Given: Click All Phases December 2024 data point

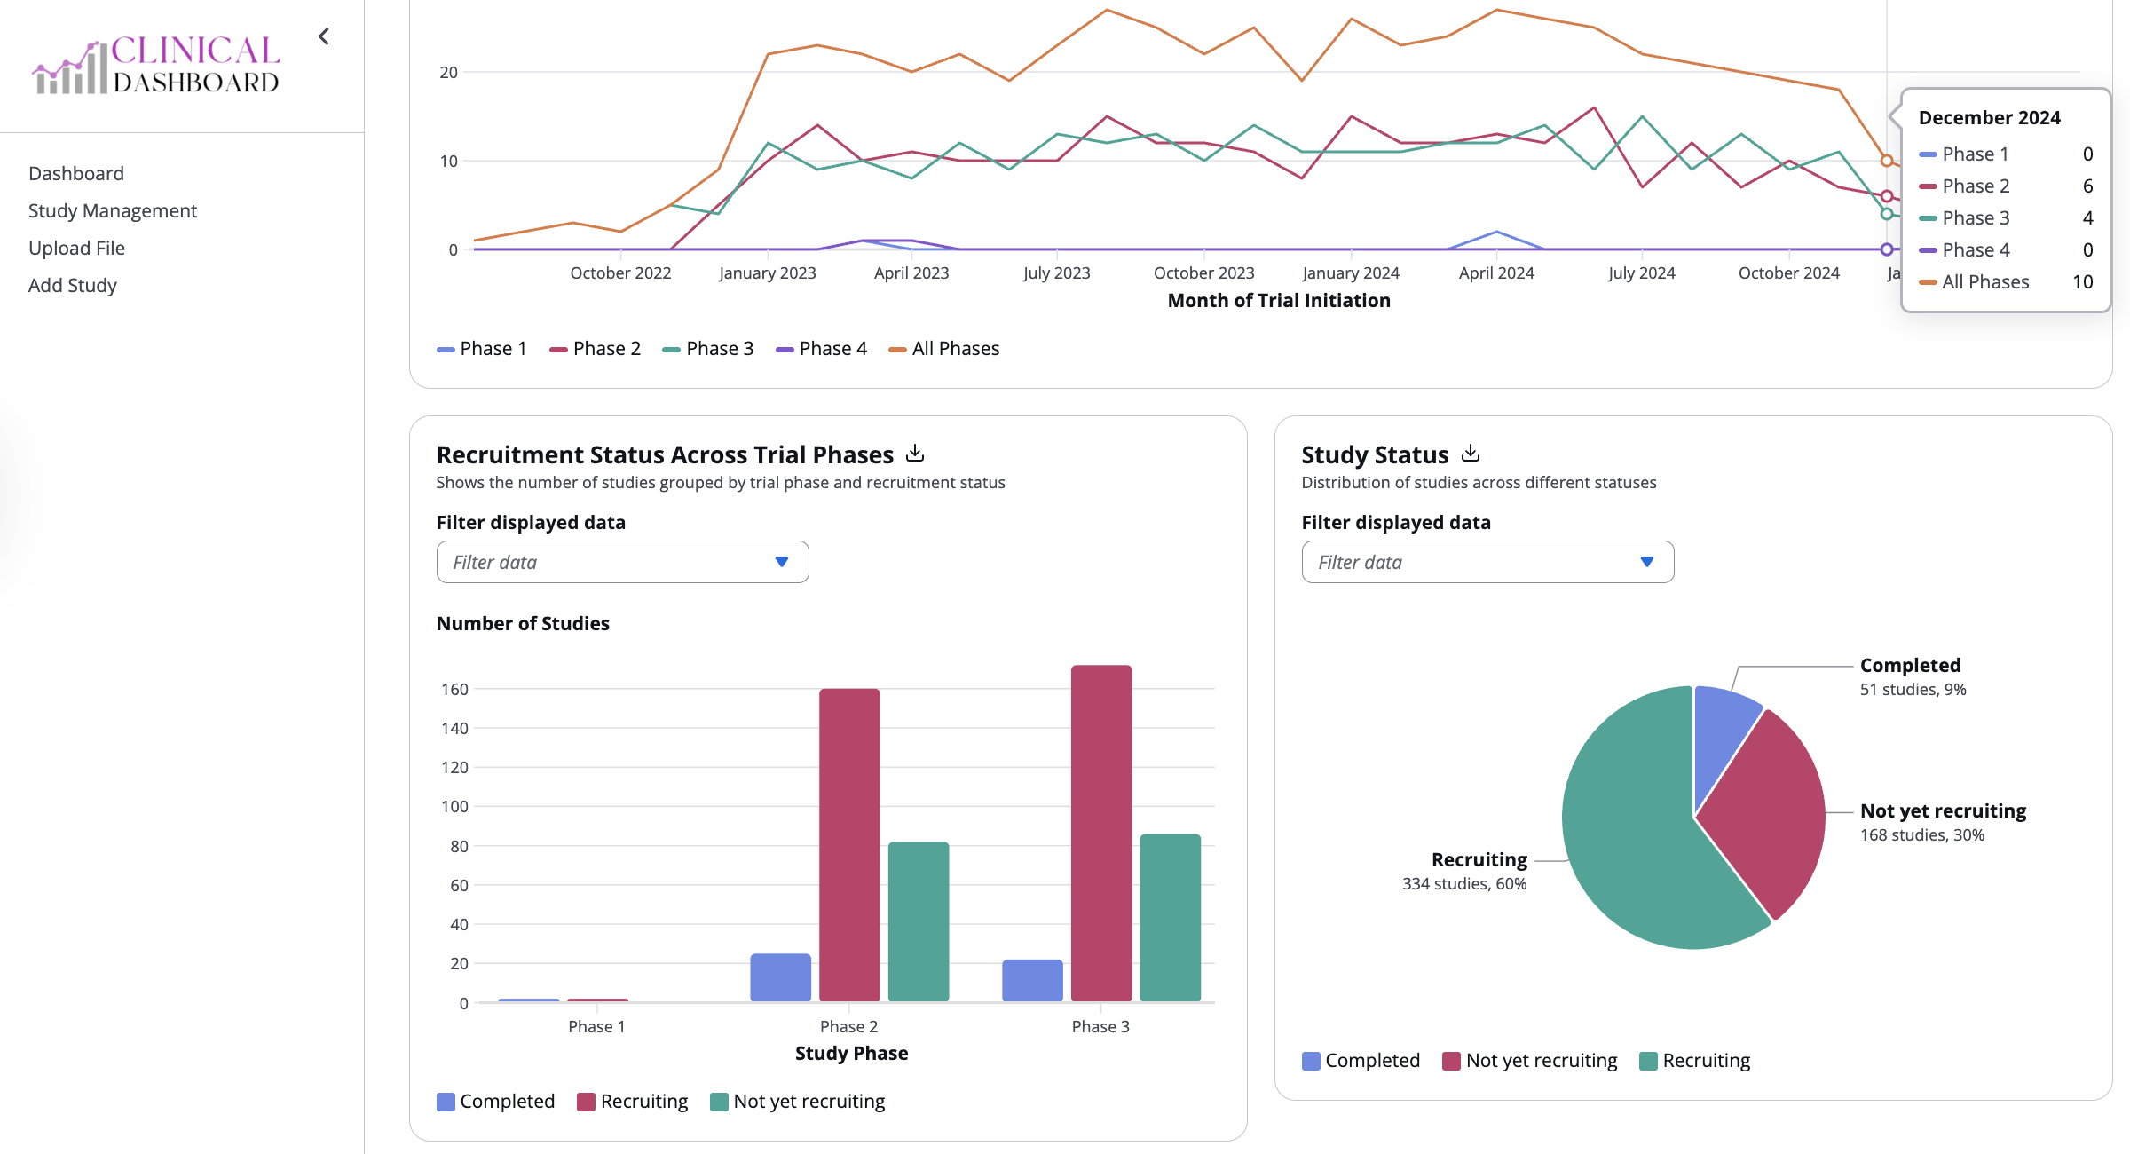Looking at the screenshot, I should point(1887,161).
